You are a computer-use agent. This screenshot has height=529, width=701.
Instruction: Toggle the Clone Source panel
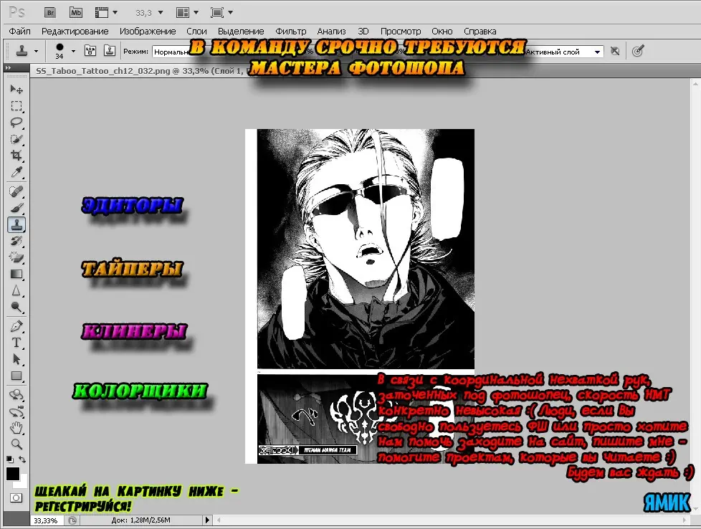pyautogui.click(x=110, y=51)
